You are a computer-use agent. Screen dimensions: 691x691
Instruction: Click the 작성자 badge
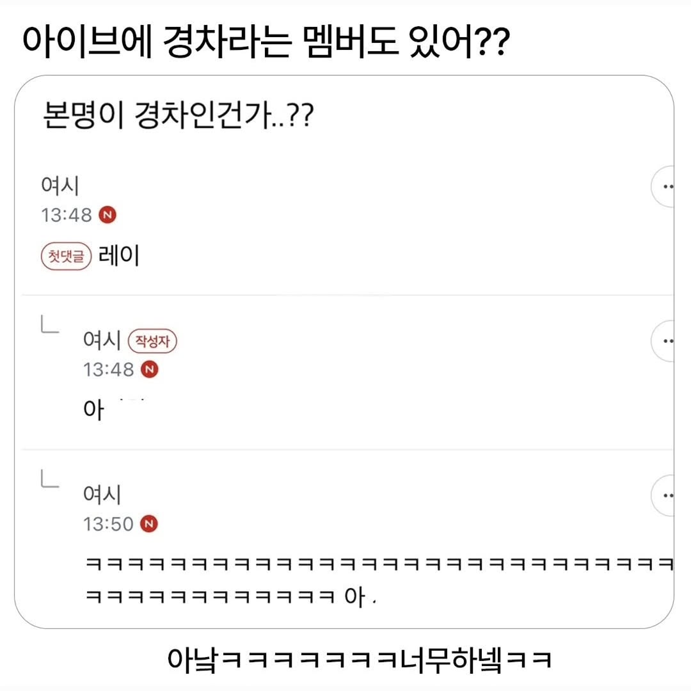point(152,342)
